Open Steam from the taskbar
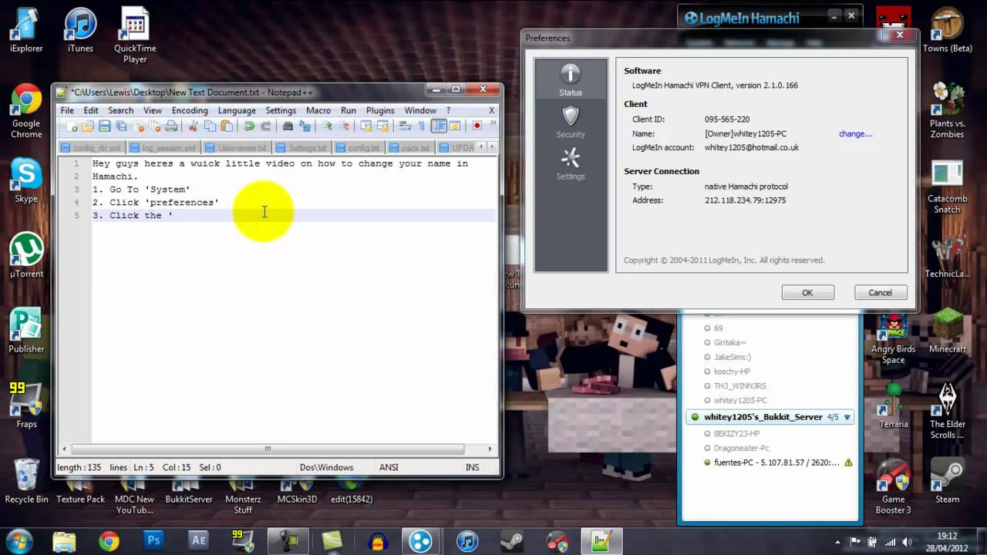 [512, 541]
